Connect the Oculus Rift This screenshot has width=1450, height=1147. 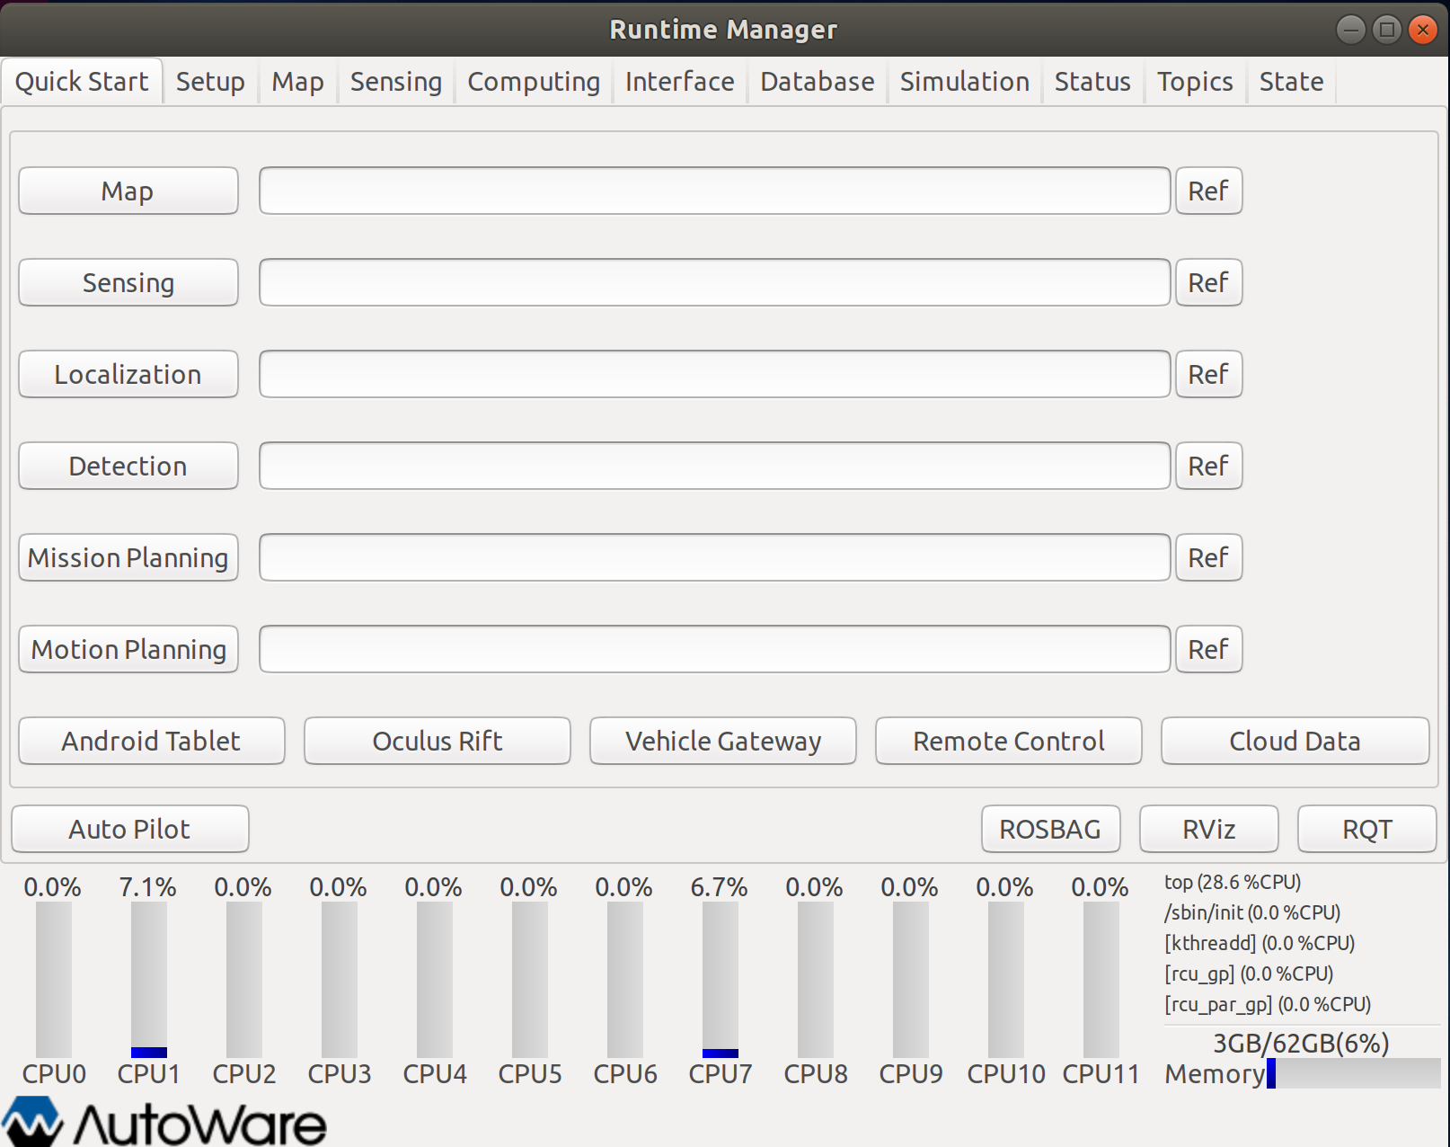[437, 741]
